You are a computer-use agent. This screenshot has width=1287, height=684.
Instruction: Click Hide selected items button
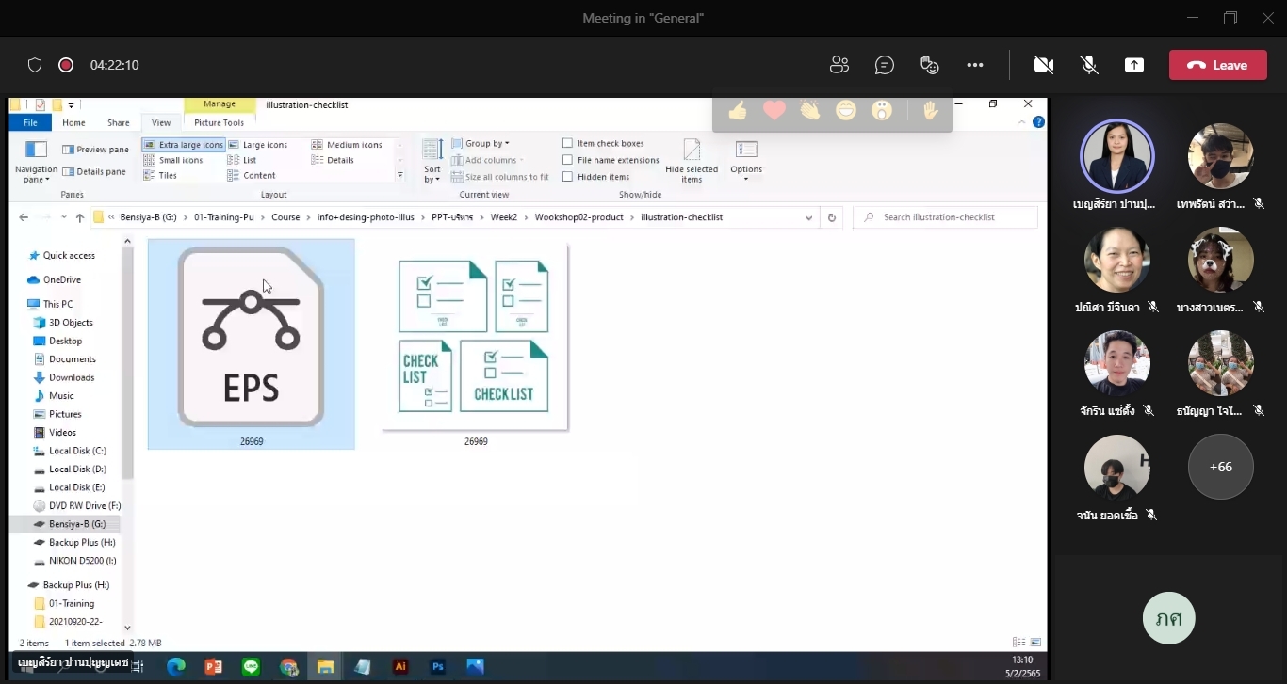[692, 162]
